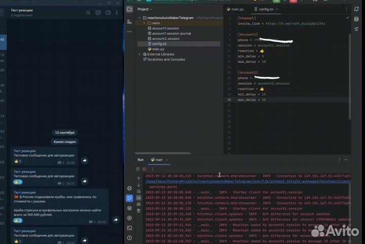Open the Notifications bell icon
The height and width of the screenshot is (244, 365).
357,9
